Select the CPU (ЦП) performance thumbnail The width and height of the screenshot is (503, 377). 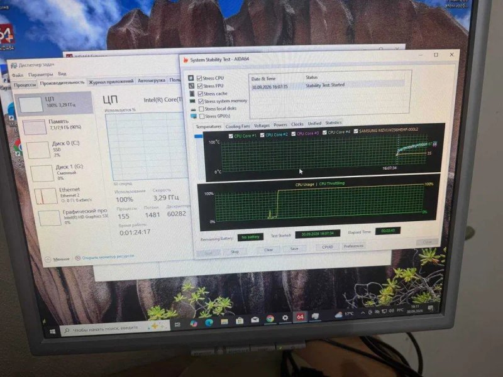tap(31, 104)
